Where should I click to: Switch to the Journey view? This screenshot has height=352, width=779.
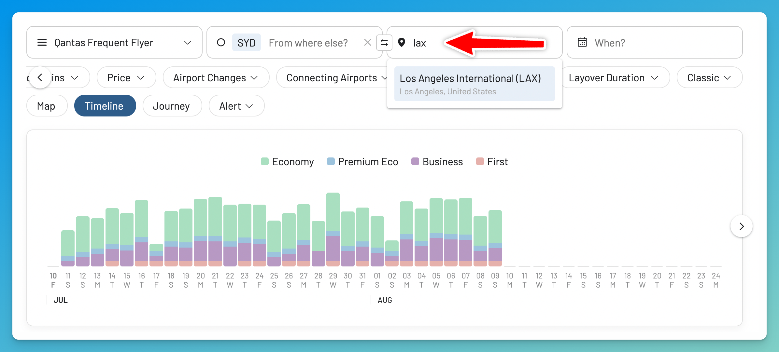(172, 106)
